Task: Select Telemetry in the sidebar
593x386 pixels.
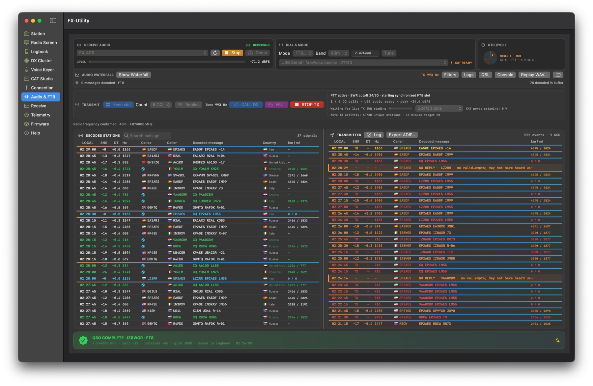Action: (x=41, y=115)
